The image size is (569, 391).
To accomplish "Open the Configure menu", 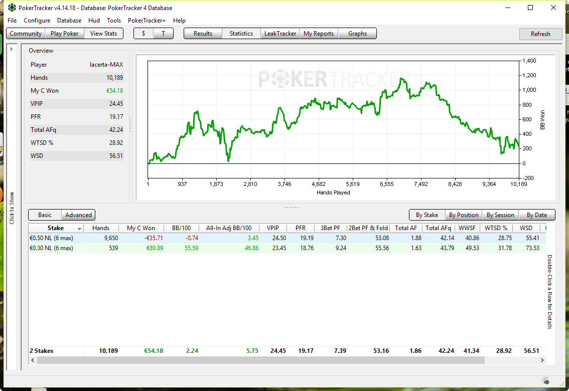I will coord(37,21).
